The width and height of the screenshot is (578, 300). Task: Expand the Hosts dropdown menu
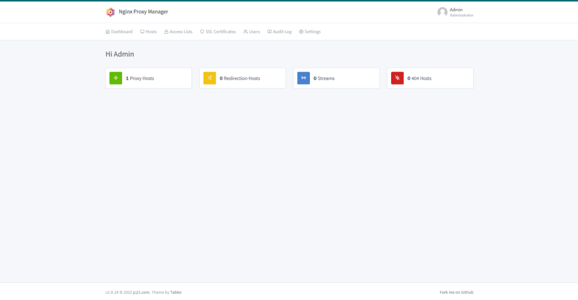point(148,32)
